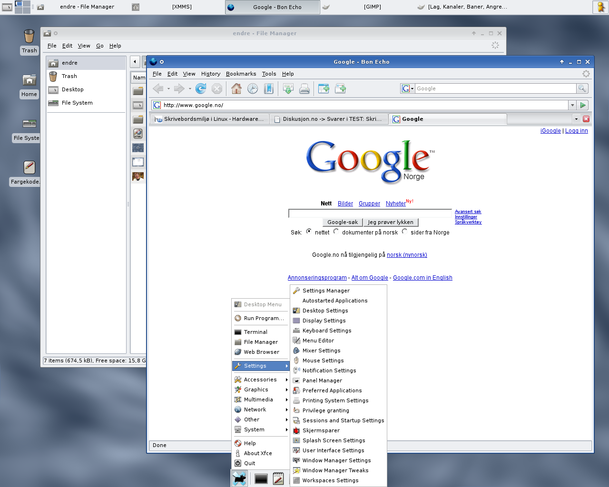The image size is (609, 487).
Task: Follow the Bilder link
Action: (345, 204)
